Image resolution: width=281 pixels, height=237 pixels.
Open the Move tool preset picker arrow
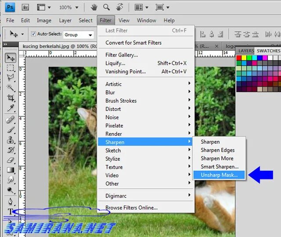coord(22,34)
